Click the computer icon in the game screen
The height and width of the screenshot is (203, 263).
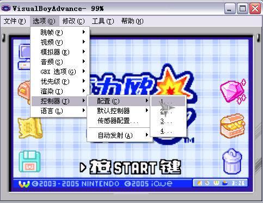[25, 57]
